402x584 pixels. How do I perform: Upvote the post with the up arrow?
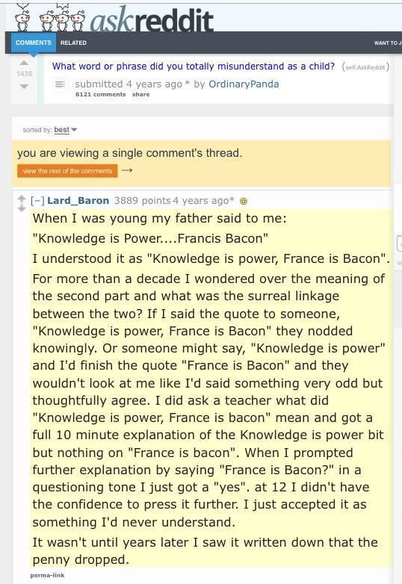(x=24, y=63)
